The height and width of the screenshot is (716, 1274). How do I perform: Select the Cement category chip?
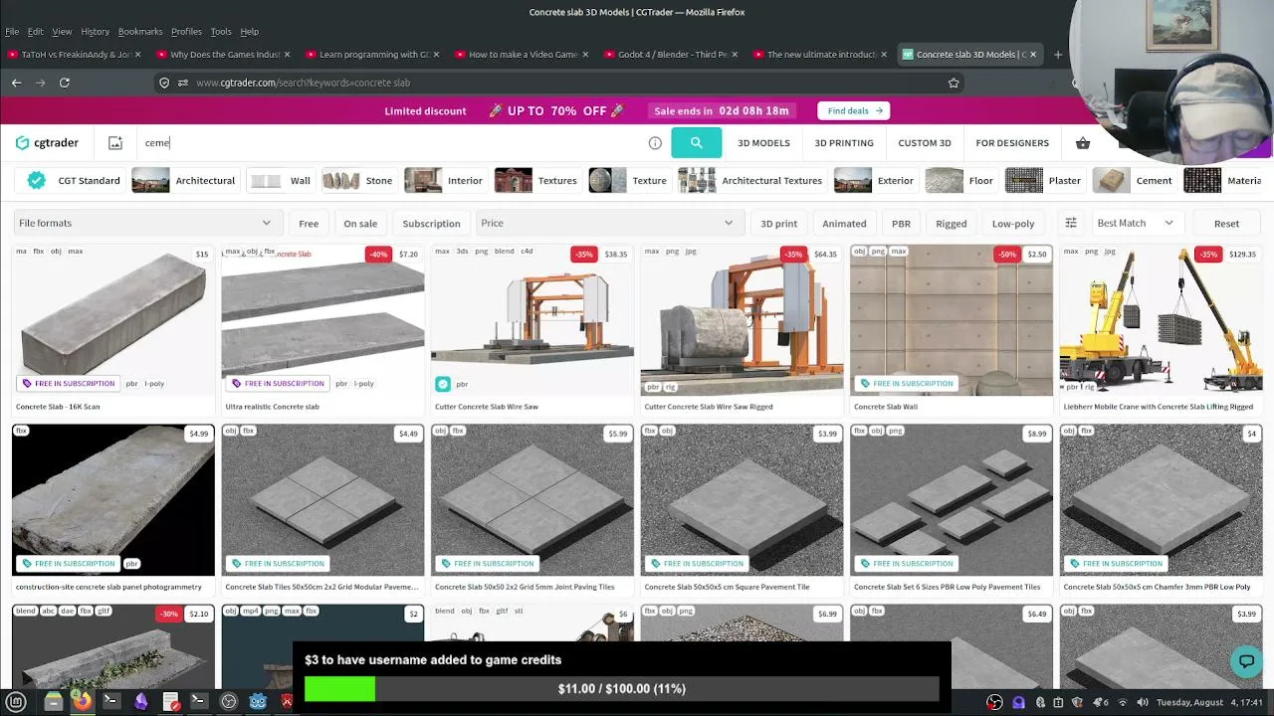coord(1134,181)
